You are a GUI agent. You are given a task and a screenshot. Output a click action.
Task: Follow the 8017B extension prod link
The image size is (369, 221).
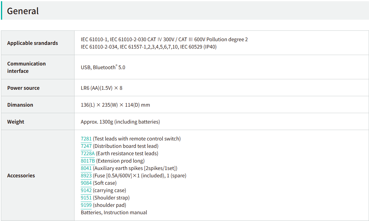(x=88, y=161)
